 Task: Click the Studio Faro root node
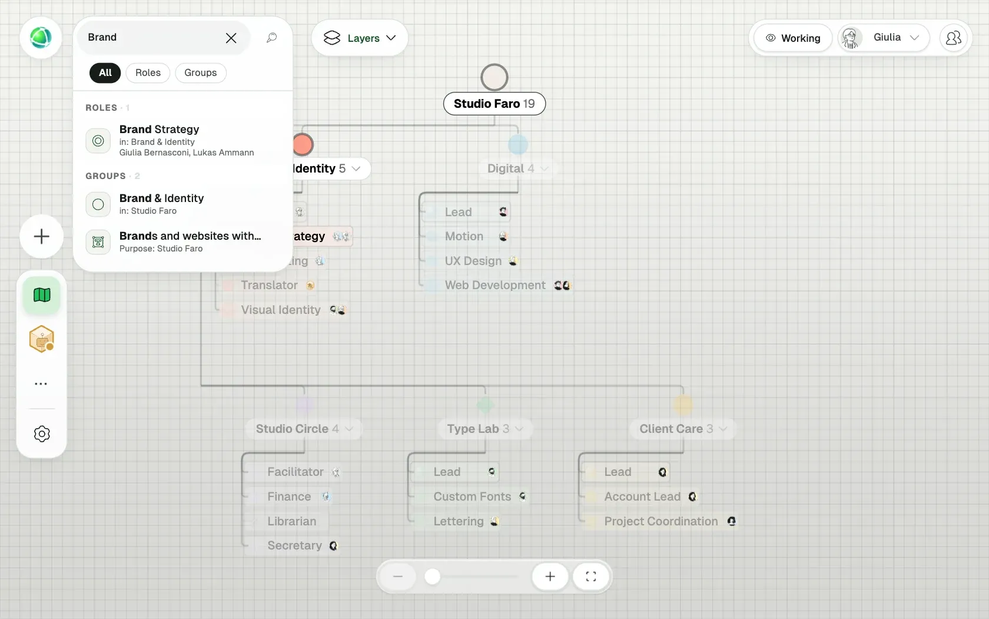(x=494, y=104)
